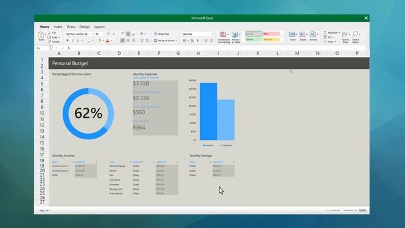The height and width of the screenshot is (228, 405).
Task: Toggle Bold formatting
Action: tap(68, 41)
